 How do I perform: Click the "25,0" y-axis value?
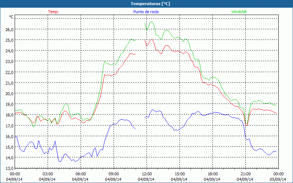tap(9, 40)
